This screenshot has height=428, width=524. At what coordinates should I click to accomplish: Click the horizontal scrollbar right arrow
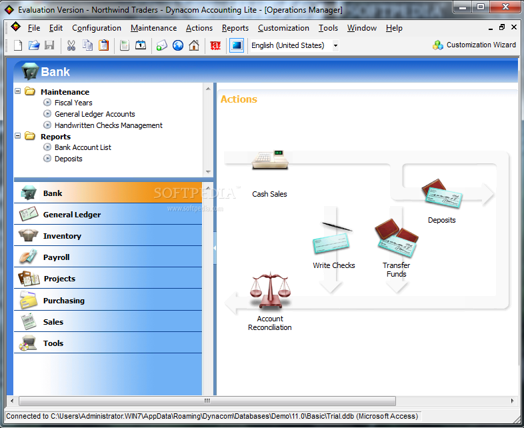click(512, 401)
